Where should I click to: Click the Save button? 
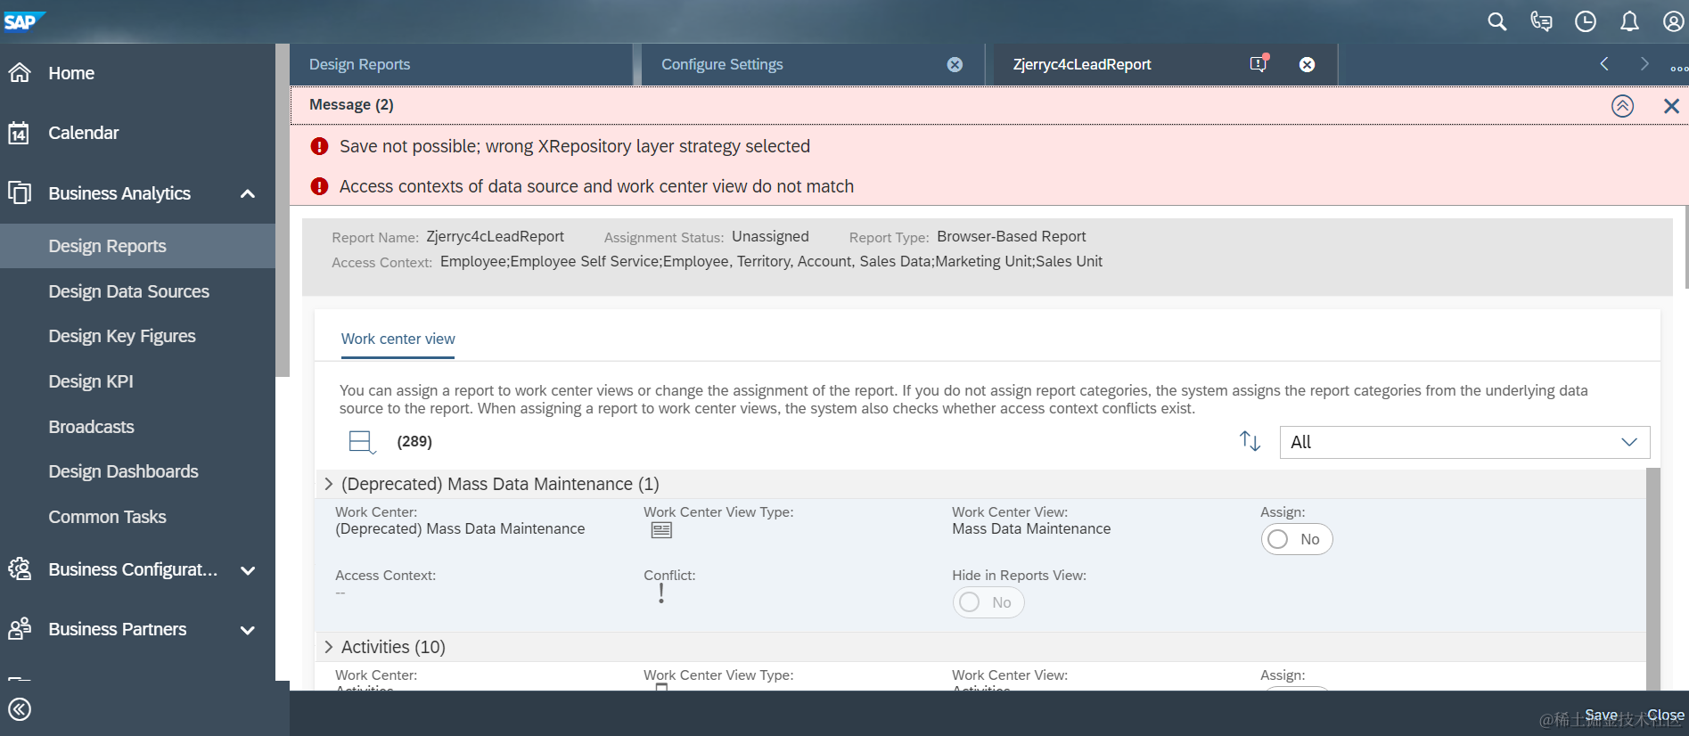click(1601, 715)
